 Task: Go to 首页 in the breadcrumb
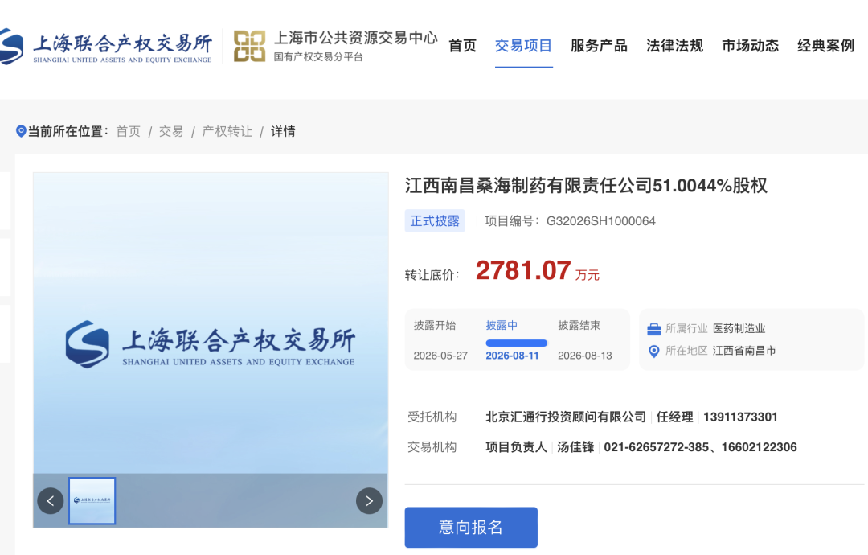129,131
